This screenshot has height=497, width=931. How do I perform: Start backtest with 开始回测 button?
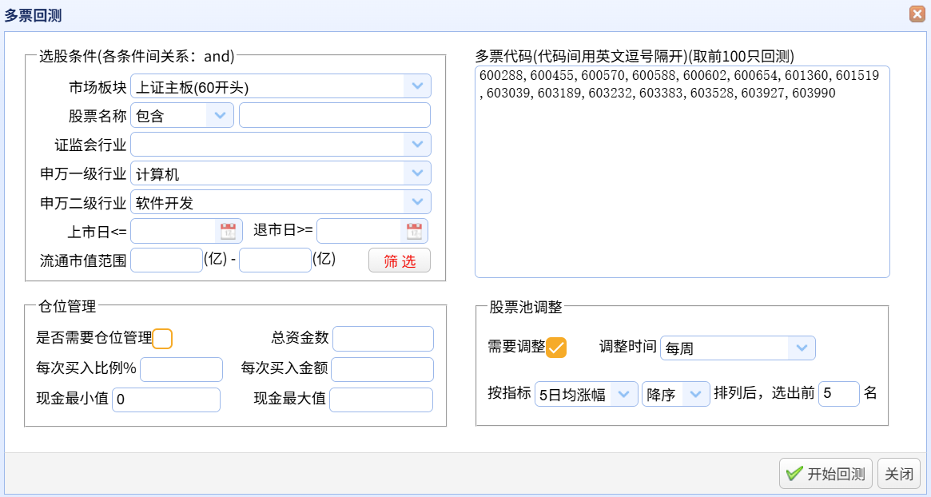click(826, 474)
